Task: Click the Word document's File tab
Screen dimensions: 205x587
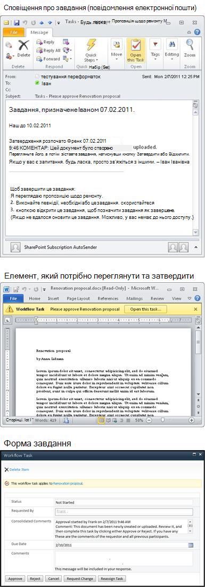Action: pyautogui.click(x=13, y=298)
